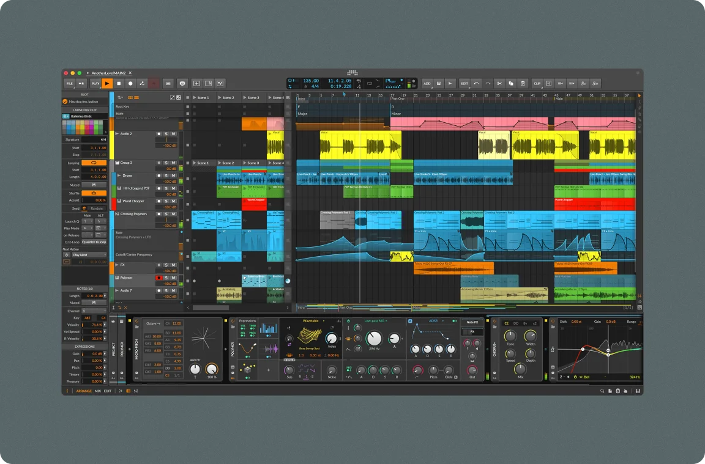Click the 294 Hz filter cutoff knob
Image resolution: width=705 pixels, height=464 pixels.
click(374, 338)
